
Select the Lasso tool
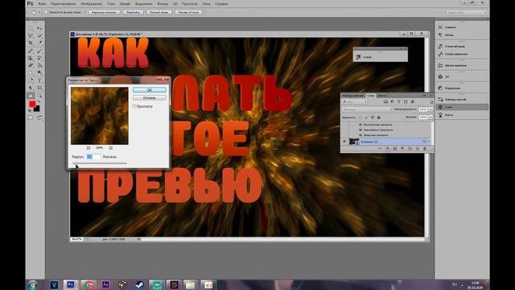pyautogui.click(x=31, y=35)
